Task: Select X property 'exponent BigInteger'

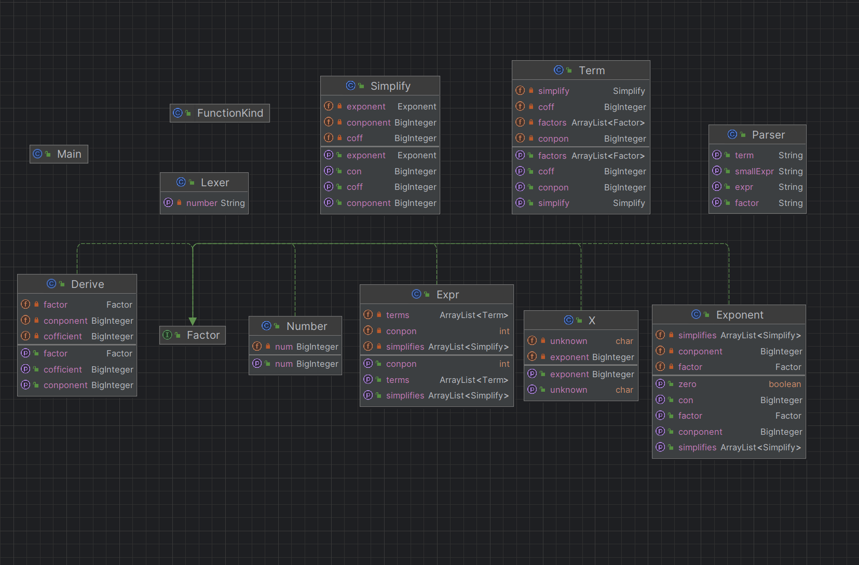Action: (581, 374)
